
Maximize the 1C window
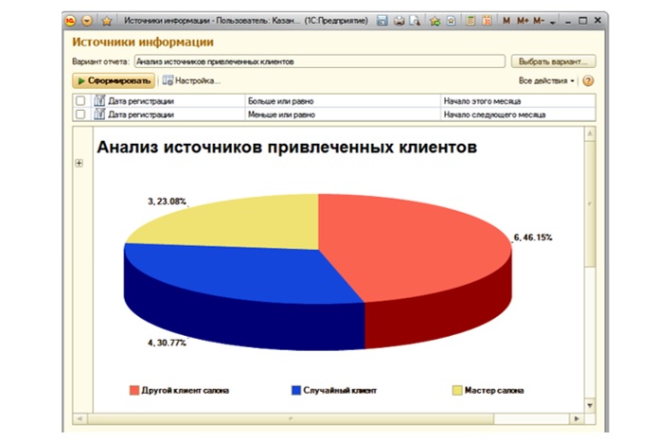tap(582, 21)
